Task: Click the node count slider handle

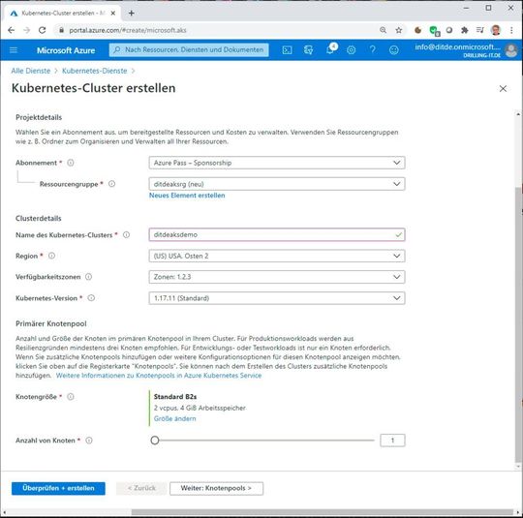Action: click(155, 441)
